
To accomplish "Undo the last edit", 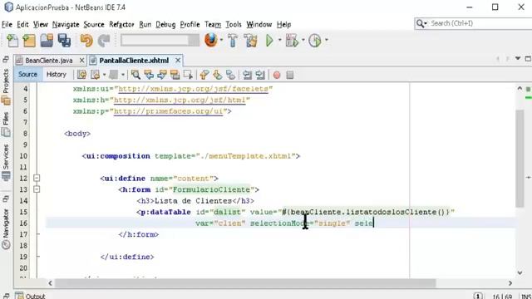I will coord(86,41).
